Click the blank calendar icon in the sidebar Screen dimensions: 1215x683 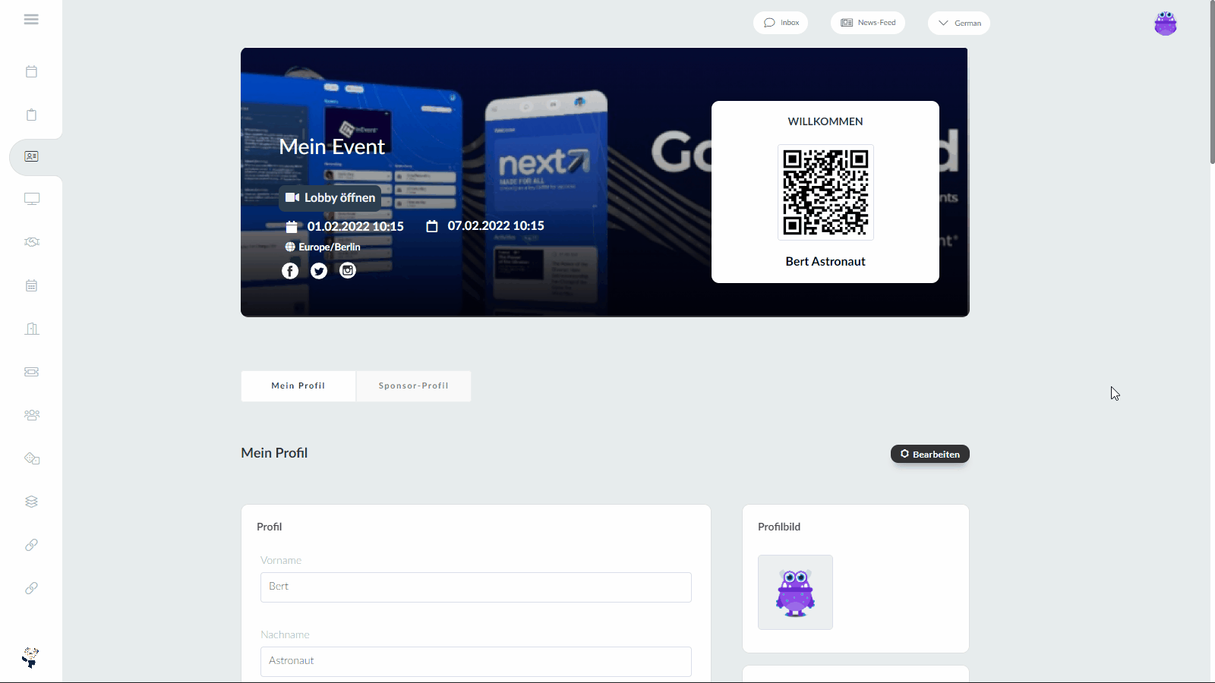pyautogui.click(x=31, y=71)
